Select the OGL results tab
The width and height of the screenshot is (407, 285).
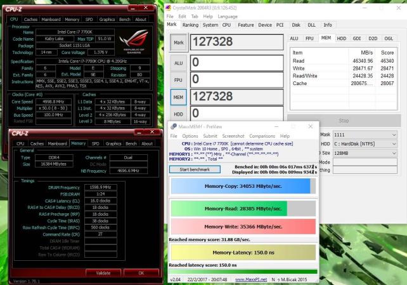click(389, 39)
